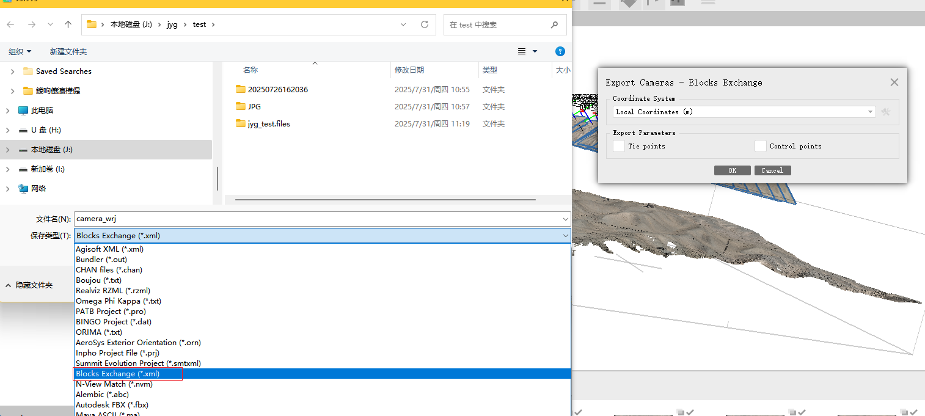Image resolution: width=925 pixels, height=416 pixels.
Task: Enable the Control points checkbox
Action: [760, 146]
